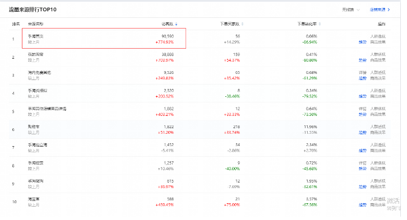Image resolution: width=407 pixels, height=220 pixels.
Task: Open 趋势 for the 手淘首页 row
Action: (x=362, y=42)
